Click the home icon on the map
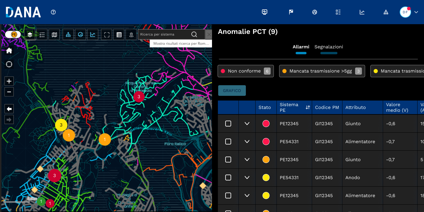The width and height of the screenshot is (424, 212). point(9,50)
